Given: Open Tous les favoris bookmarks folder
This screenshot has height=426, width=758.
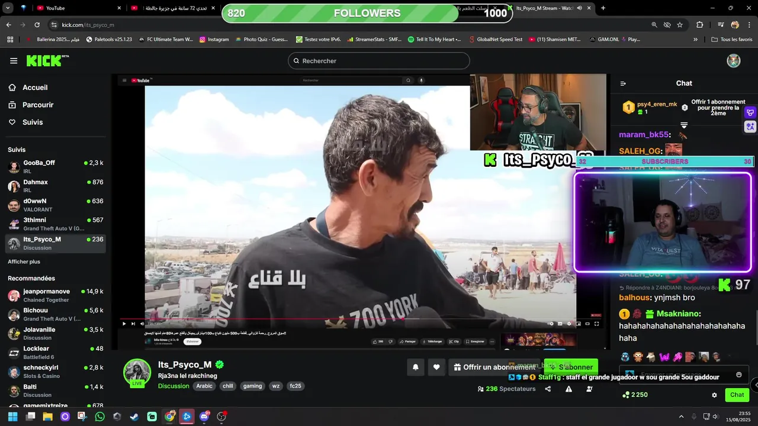Looking at the screenshot, I should coord(732,39).
